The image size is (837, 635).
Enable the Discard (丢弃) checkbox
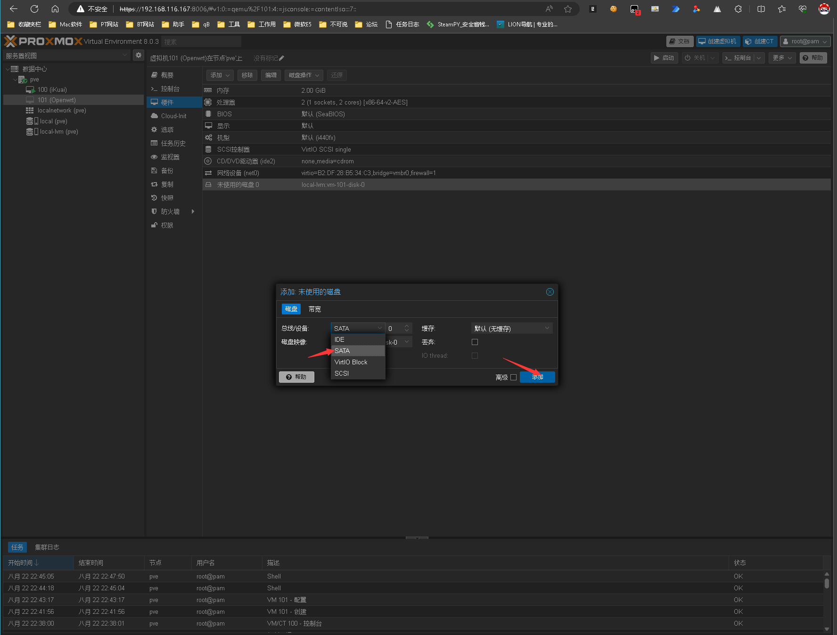pos(475,342)
